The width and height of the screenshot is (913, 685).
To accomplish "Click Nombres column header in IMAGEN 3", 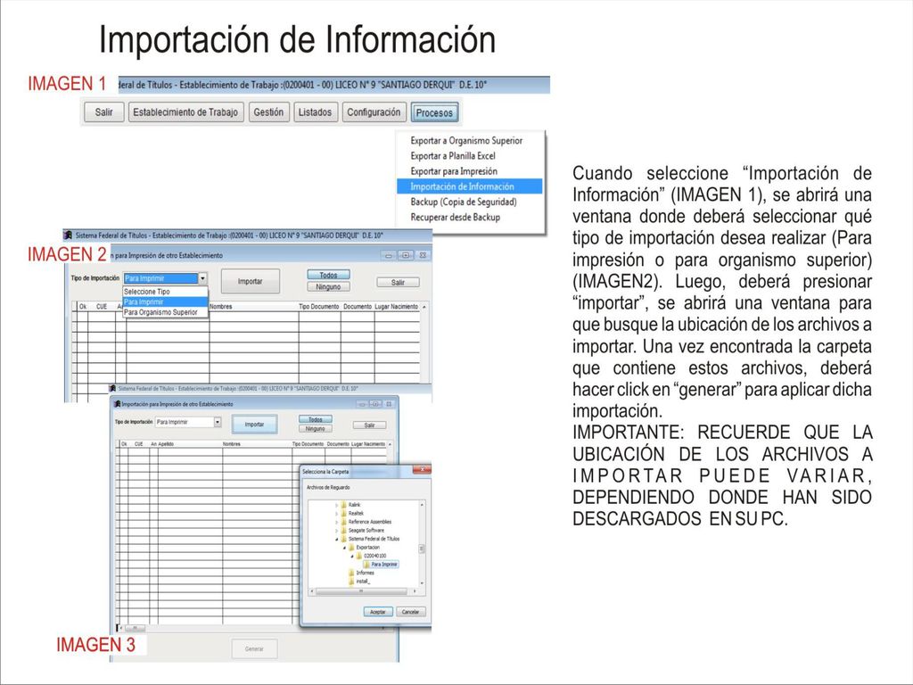I will pyautogui.click(x=231, y=444).
